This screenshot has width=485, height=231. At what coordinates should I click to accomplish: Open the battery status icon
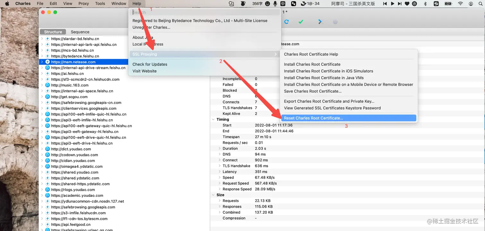(x=448, y=4)
